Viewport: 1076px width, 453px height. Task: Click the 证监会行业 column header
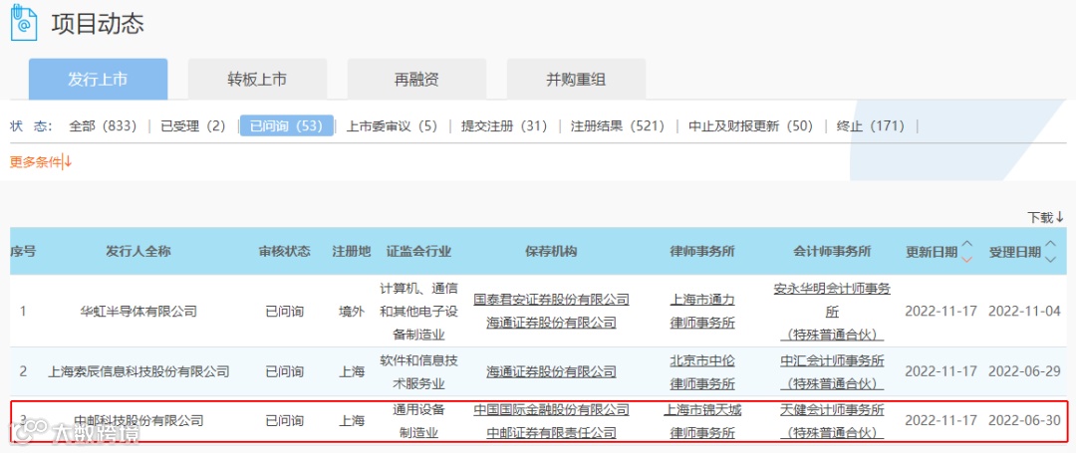(x=418, y=252)
